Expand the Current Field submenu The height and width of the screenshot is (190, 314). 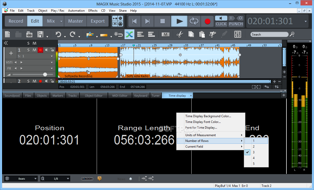pyautogui.click(x=211, y=146)
